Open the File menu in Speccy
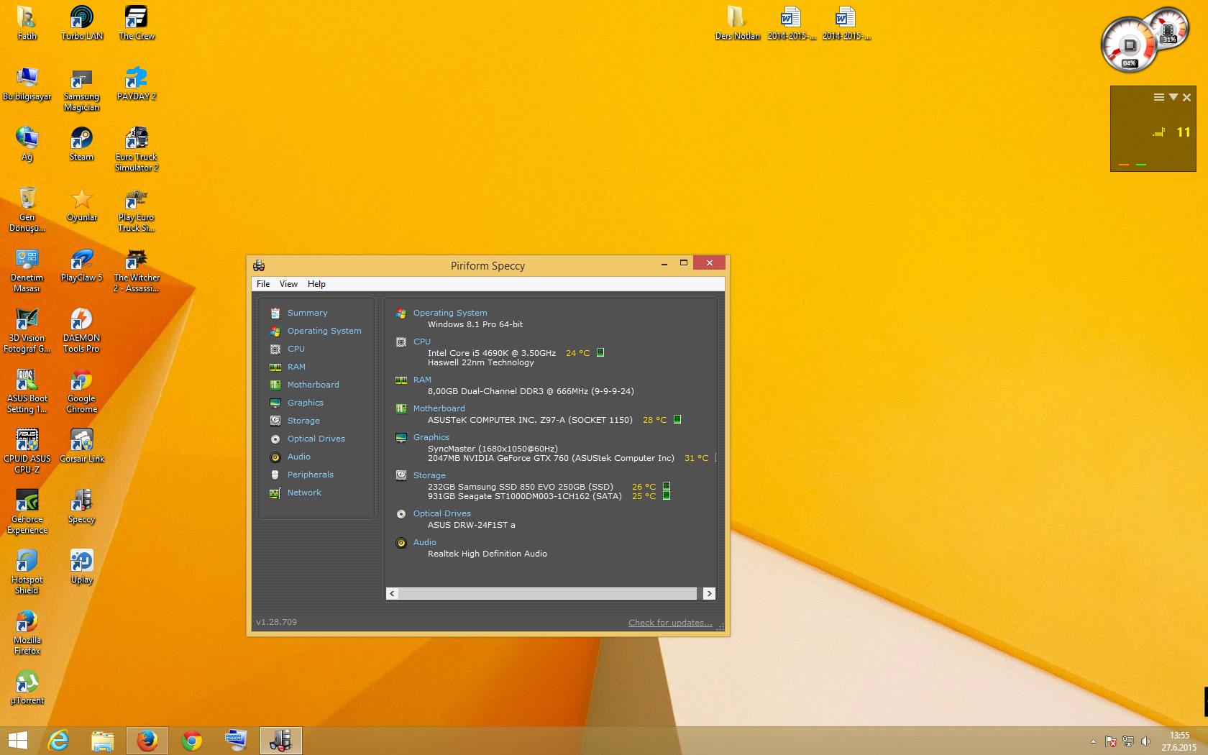 pos(263,284)
